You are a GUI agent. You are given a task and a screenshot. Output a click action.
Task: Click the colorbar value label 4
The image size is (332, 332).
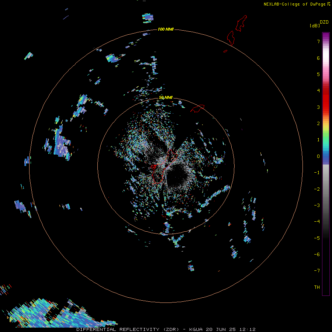pos(318,91)
